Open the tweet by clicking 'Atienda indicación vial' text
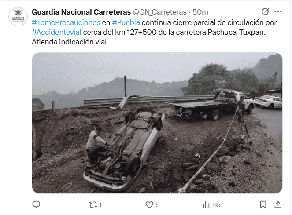The image size is (292, 215). pos(70,42)
